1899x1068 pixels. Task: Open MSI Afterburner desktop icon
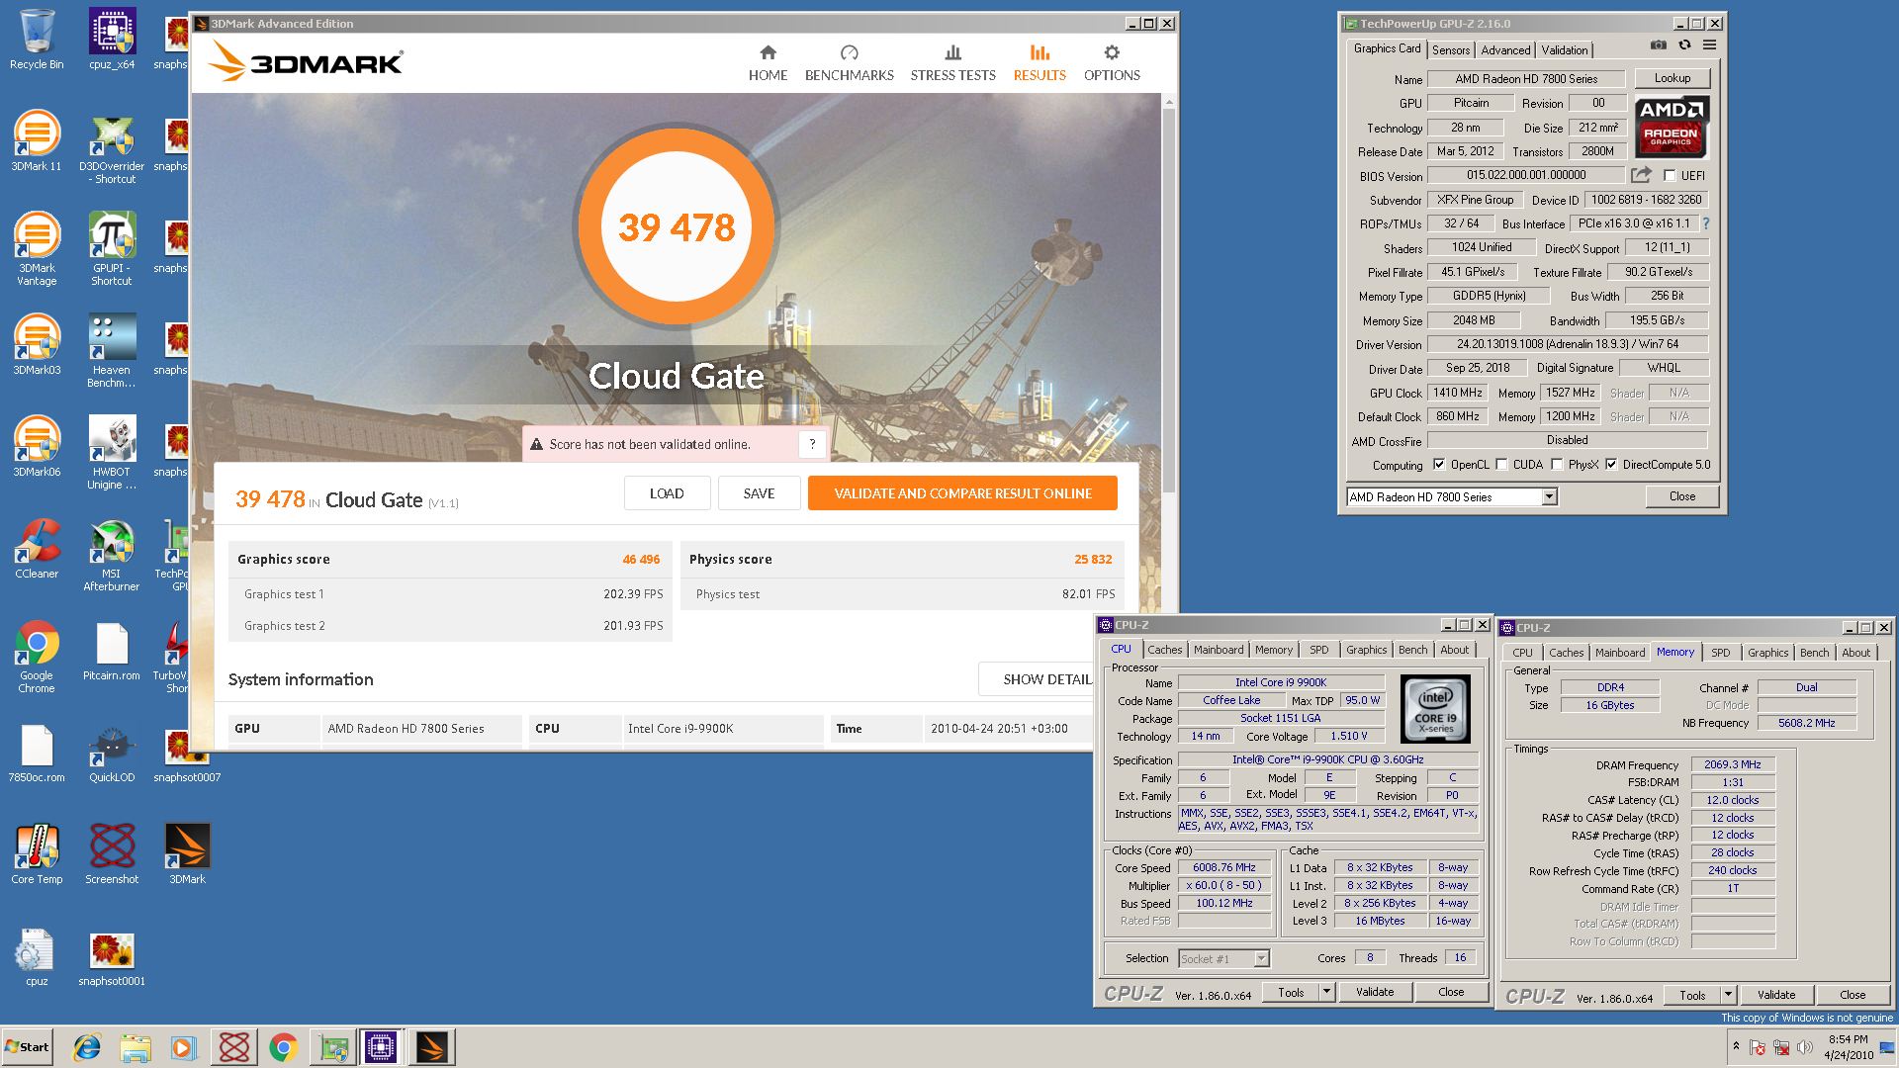(x=112, y=555)
